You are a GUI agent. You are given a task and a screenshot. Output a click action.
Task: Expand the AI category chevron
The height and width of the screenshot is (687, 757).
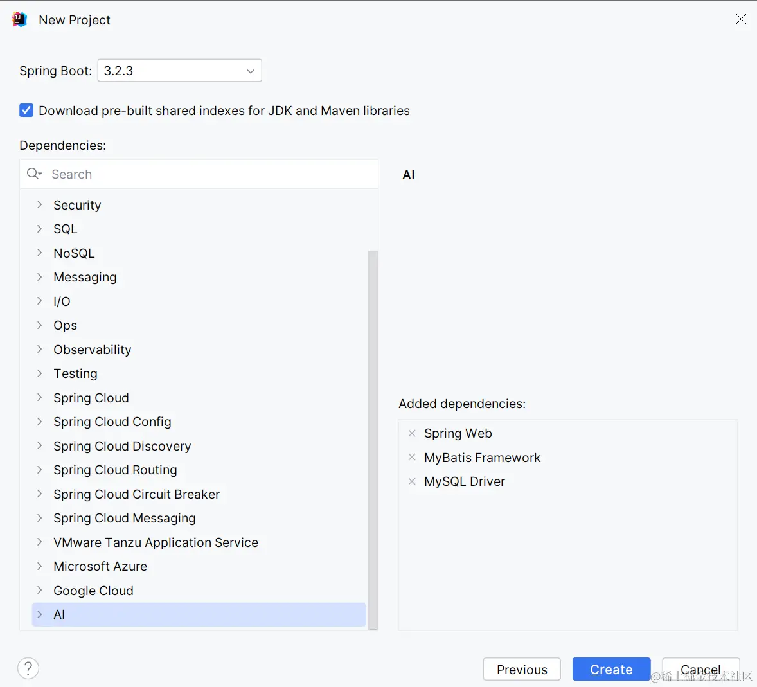pos(40,614)
